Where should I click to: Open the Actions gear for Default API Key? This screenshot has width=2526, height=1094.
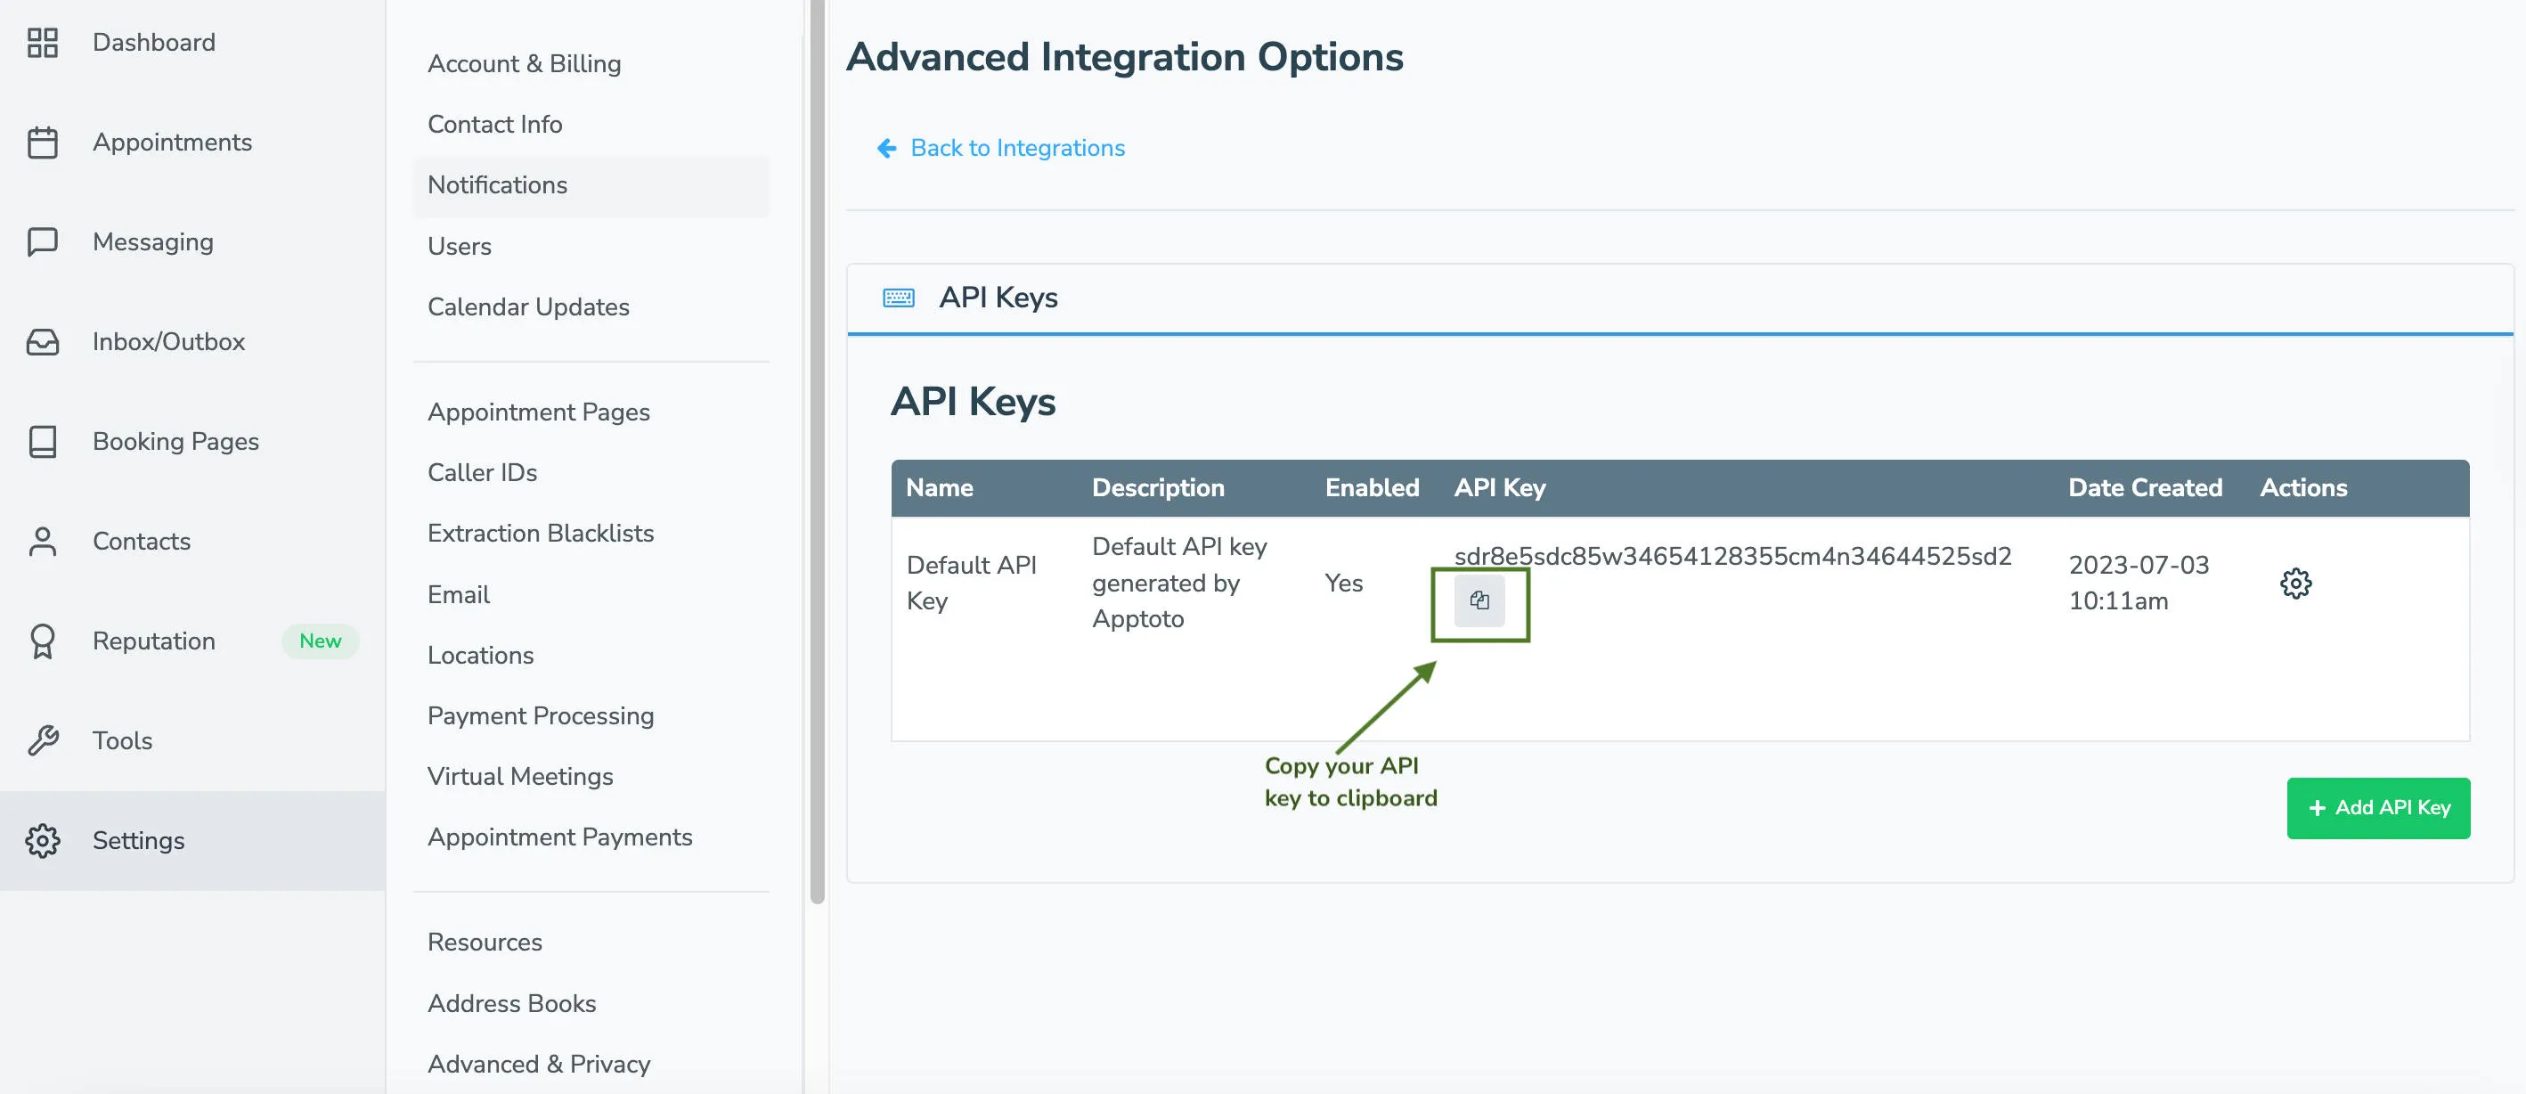tap(2295, 583)
